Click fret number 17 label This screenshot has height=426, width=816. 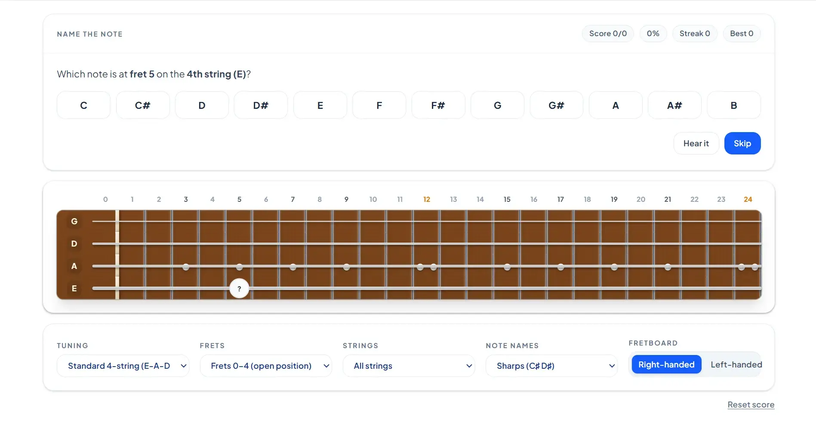click(x=560, y=199)
